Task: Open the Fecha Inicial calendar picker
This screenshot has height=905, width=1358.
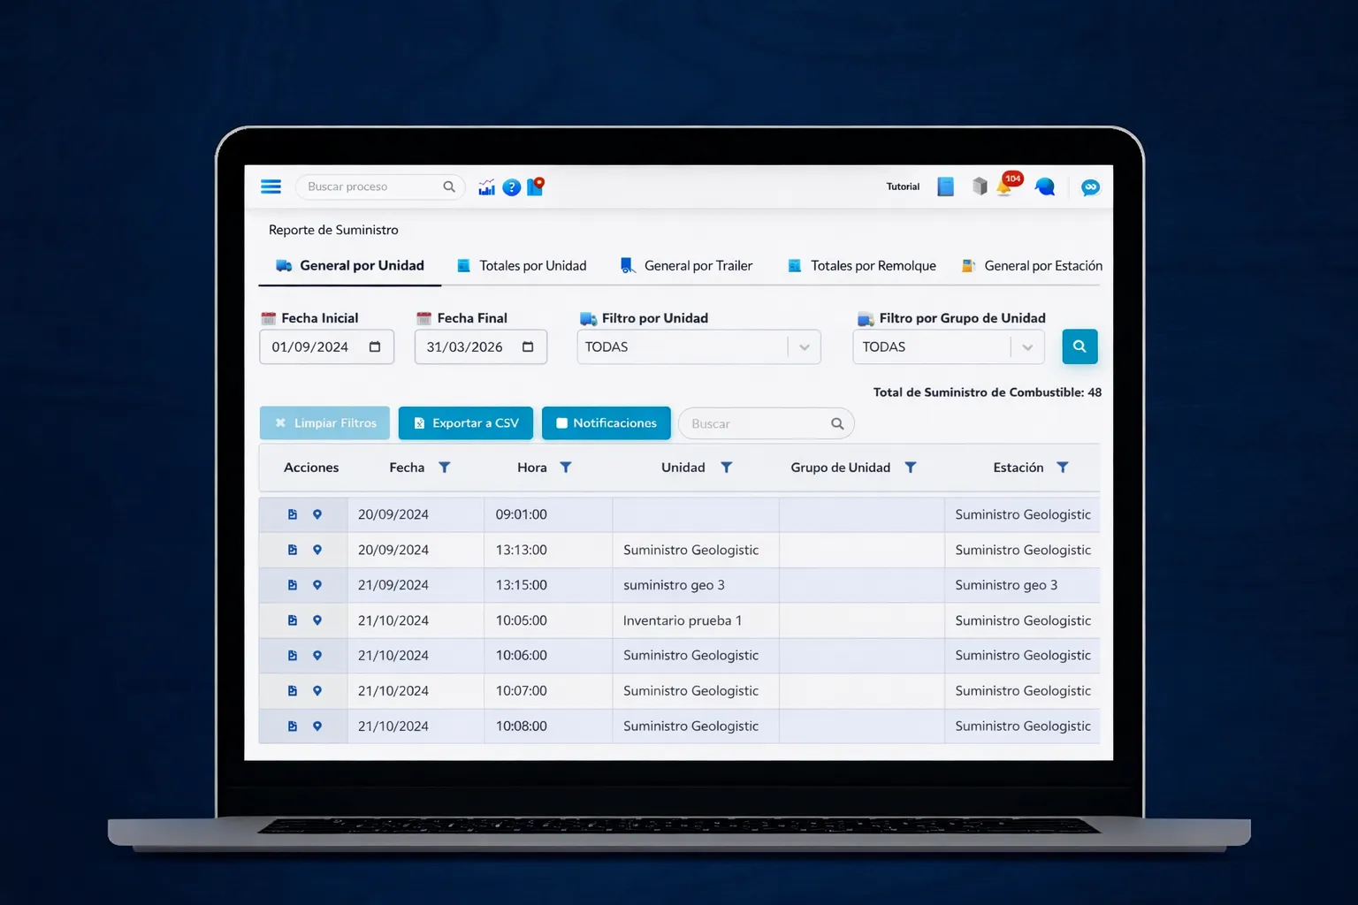Action: tap(375, 346)
